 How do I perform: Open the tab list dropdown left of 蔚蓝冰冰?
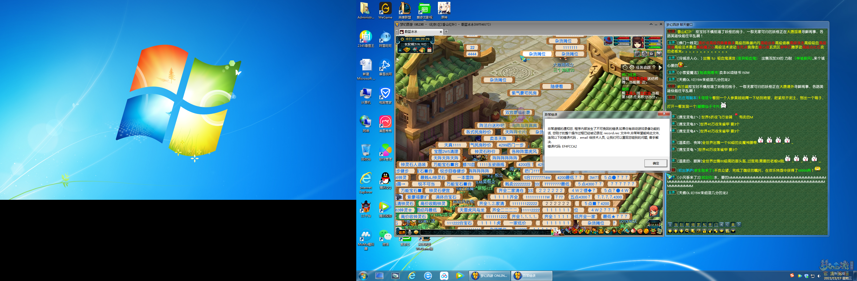tap(397, 32)
